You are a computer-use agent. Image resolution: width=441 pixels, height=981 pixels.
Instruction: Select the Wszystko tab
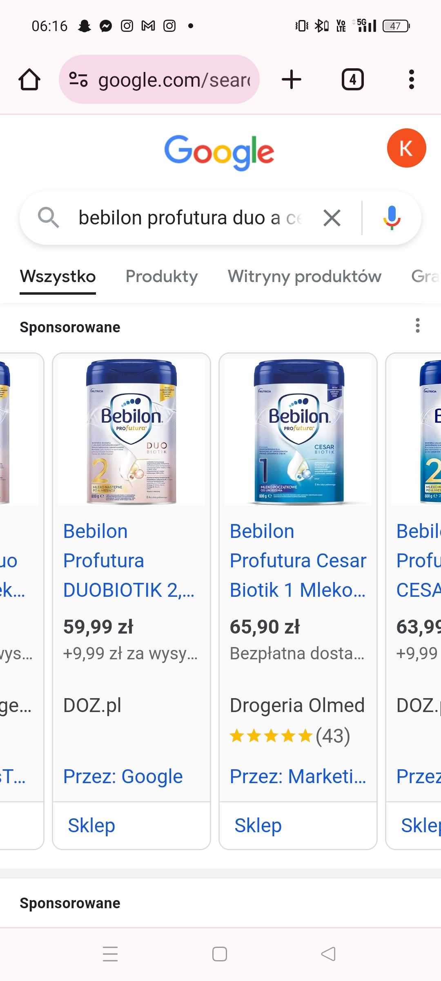tap(58, 277)
